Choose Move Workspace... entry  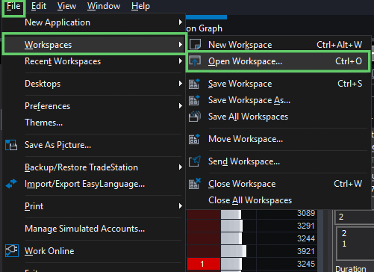click(246, 139)
